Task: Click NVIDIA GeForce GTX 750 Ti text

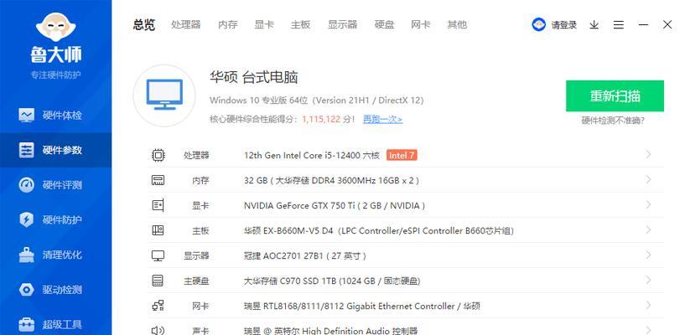Action: (335, 205)
